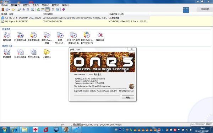Expand the drive selector dropdown arrow
Image resolution: width=213 pixels, height=133 pixels.
tap(10, 10)
